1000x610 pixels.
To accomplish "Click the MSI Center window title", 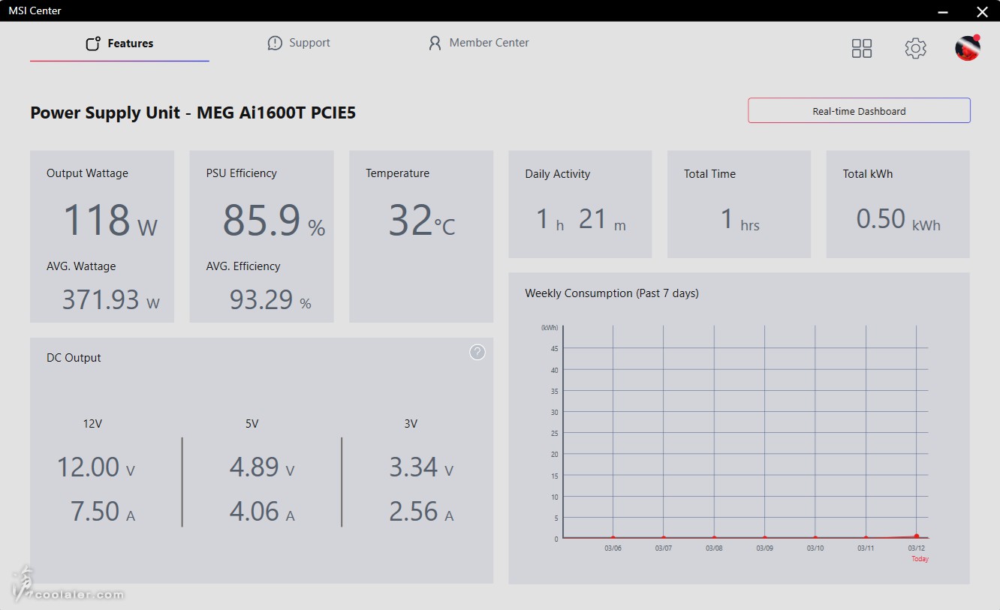I will click(x=35, y=11).
